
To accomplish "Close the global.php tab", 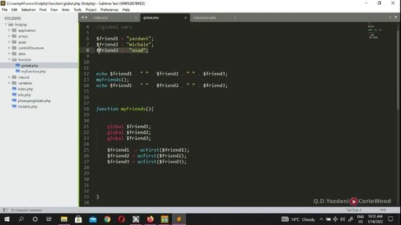I will click(x=185, y=17).
